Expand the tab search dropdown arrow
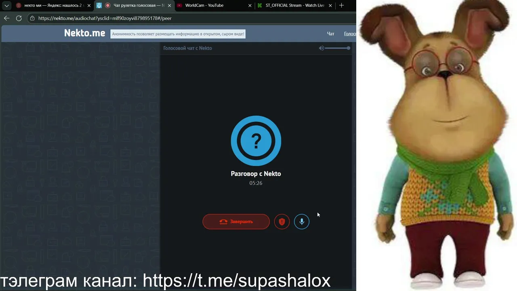The width and height of the screenshot is (517, 291). pos(6,6)
